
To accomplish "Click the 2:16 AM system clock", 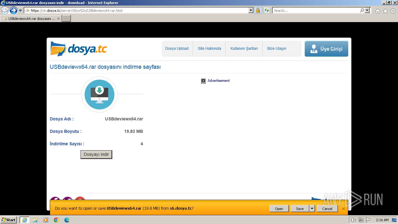I will point(382,220).
